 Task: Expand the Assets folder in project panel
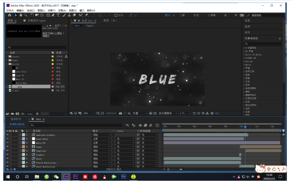pyautogui.click(x=7, y=56)
